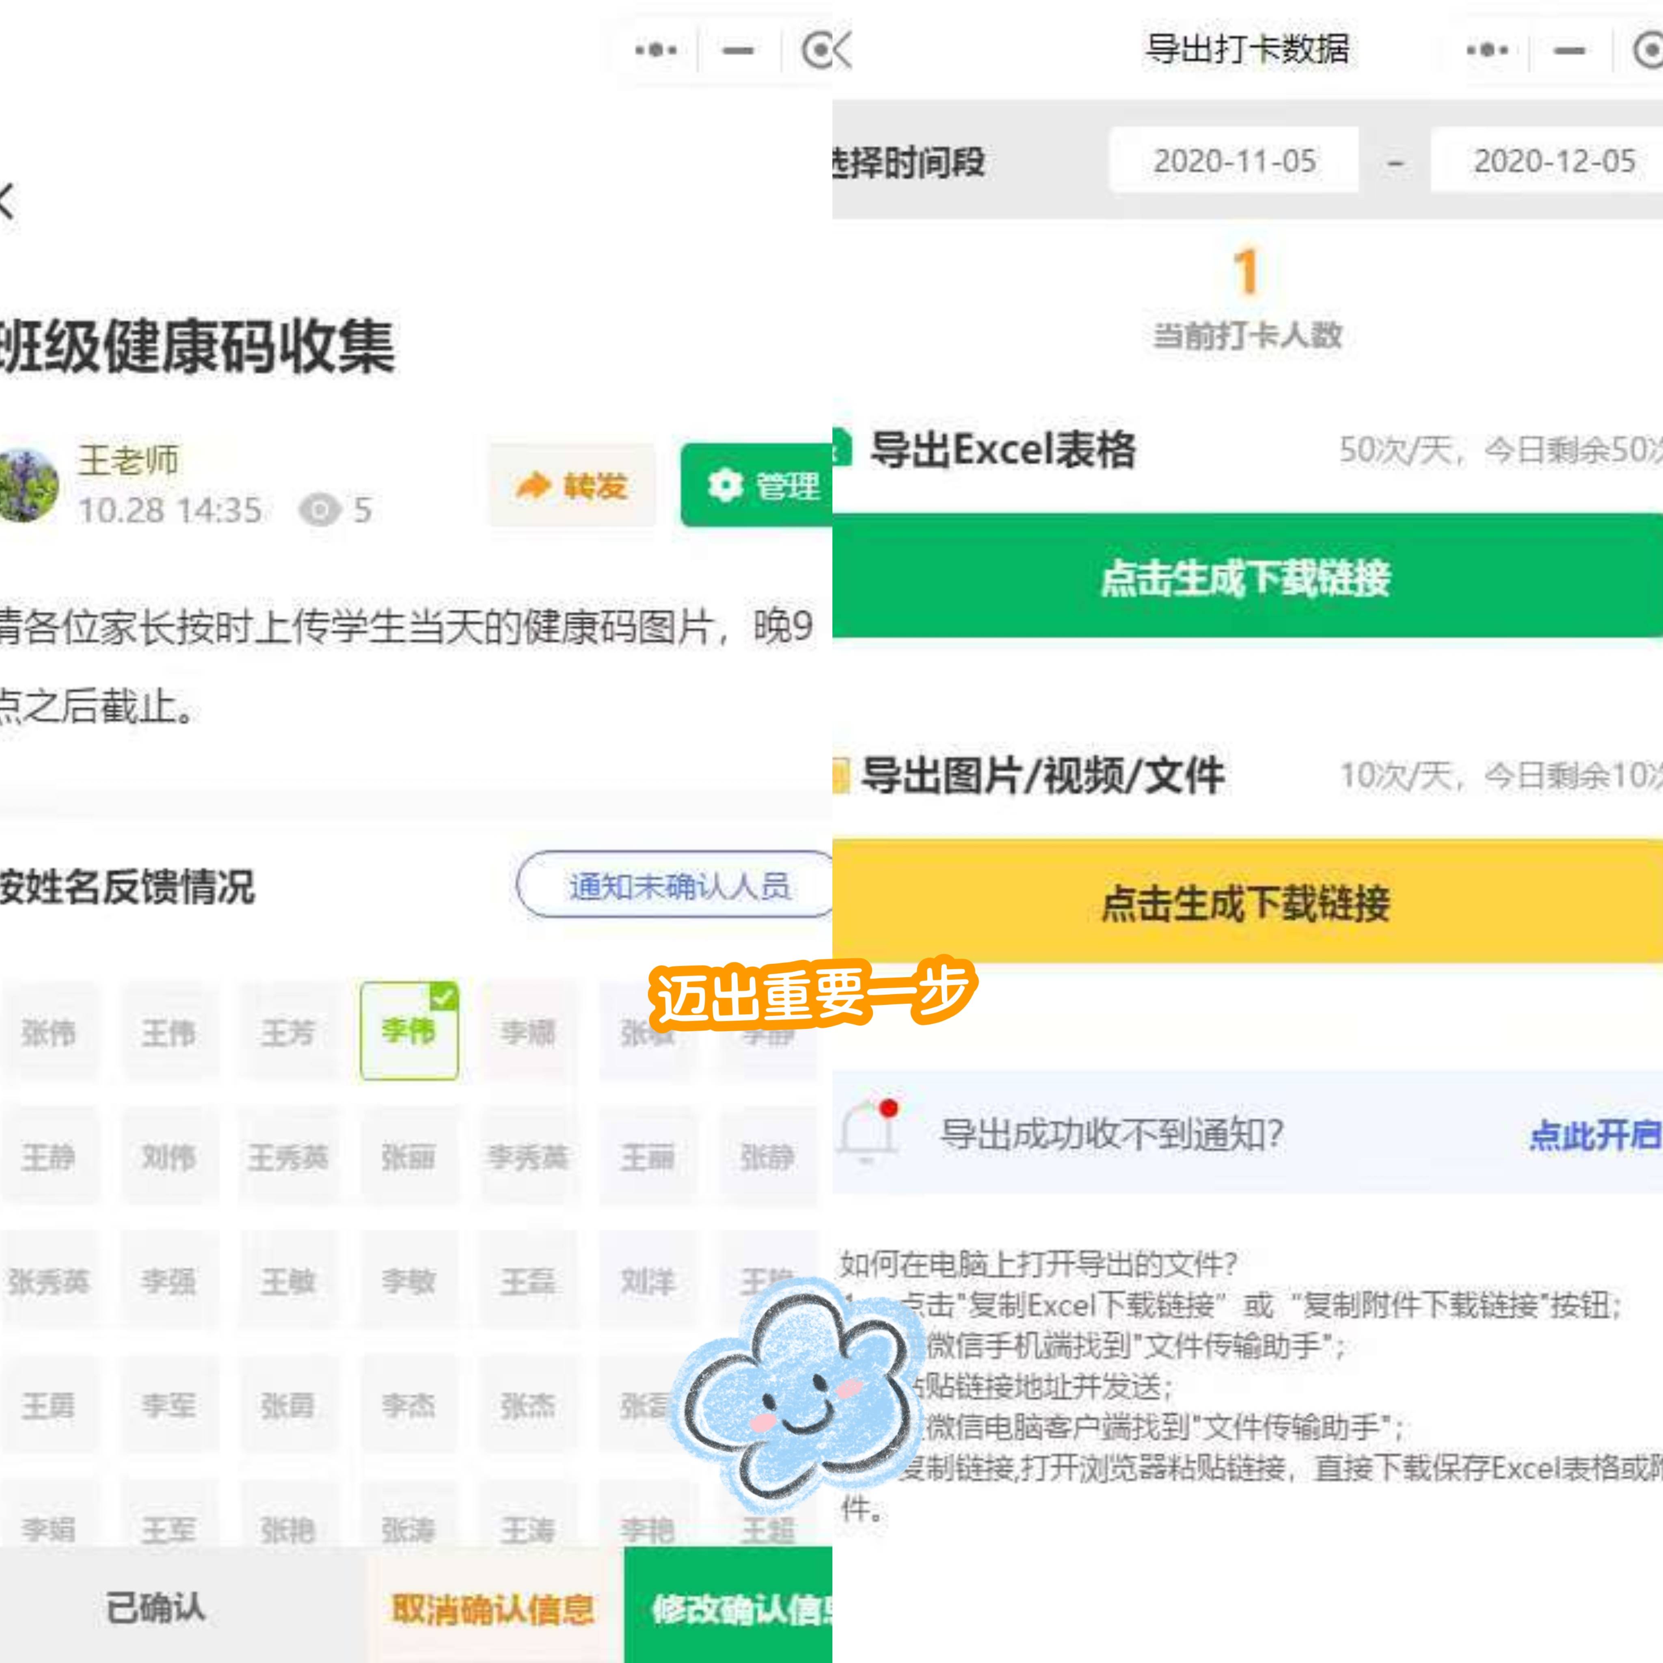Open the 管理 gear button
The image size is (1663, 1663).
coord(756,486)
